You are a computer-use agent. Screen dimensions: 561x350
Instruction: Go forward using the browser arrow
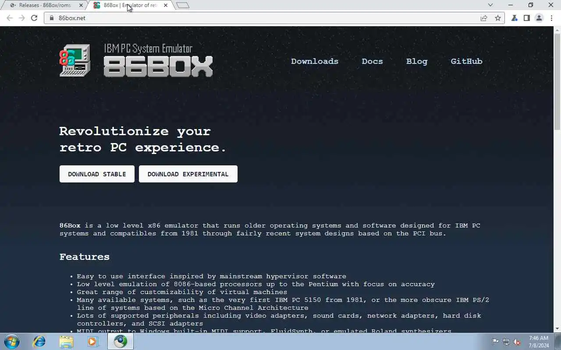pos(22,18)
